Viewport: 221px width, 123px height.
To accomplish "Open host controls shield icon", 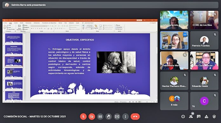I will tap(214, 117).
